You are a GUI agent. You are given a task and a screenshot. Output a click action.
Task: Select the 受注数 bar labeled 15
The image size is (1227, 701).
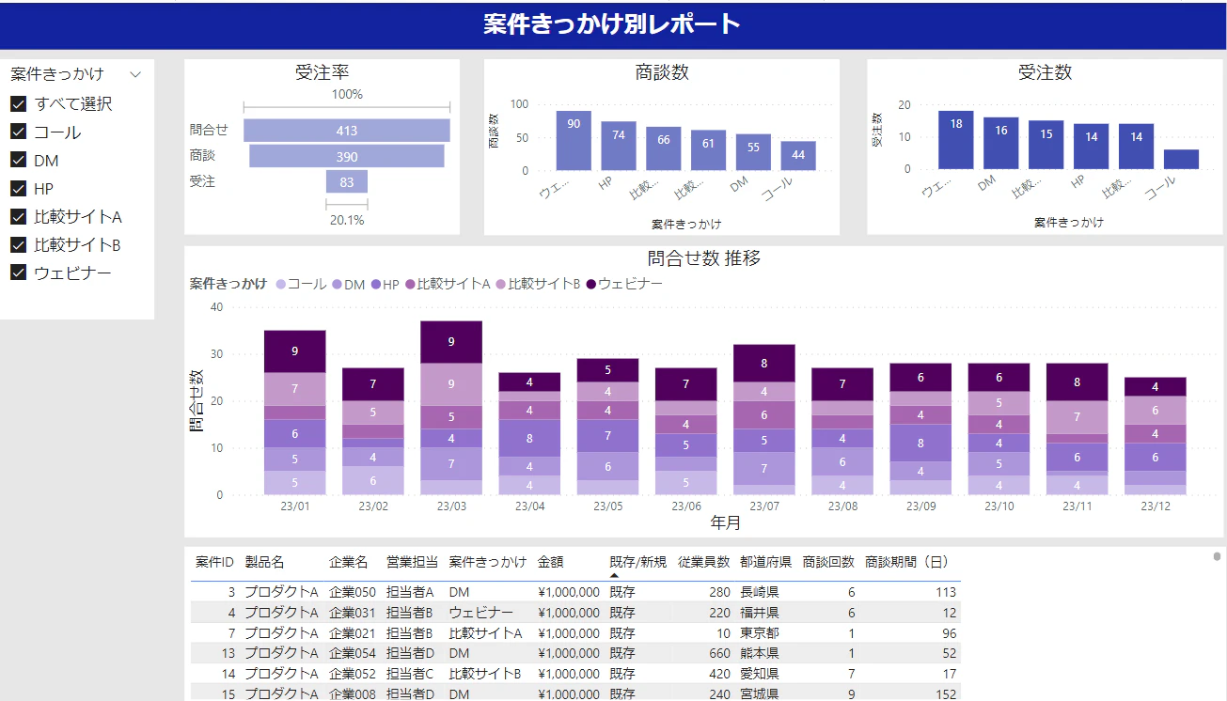tap(1046, 145)
